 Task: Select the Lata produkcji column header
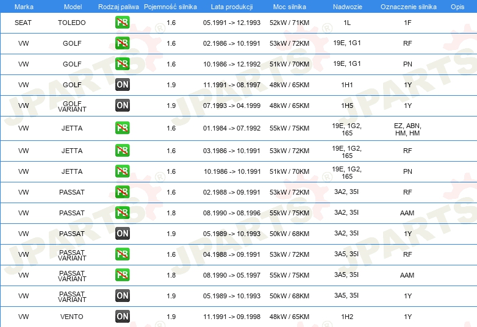(232, 7)
